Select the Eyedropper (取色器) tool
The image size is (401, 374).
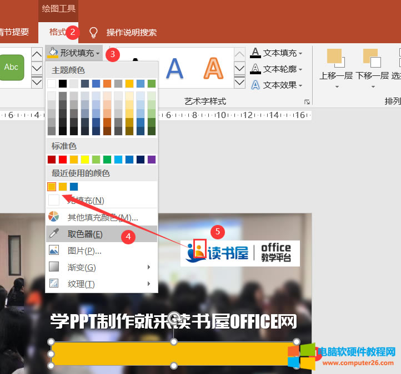pyautogui.click(x=85, y=234)
